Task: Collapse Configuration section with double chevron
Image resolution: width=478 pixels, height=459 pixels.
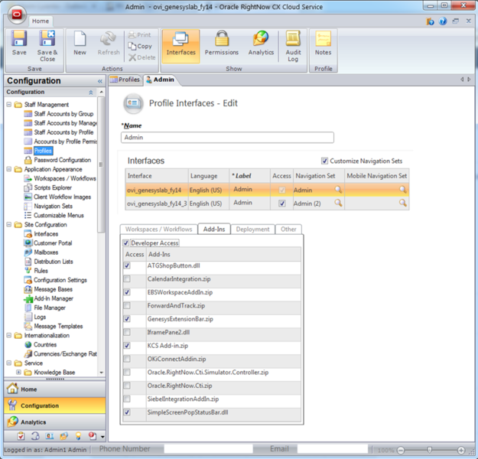Action: pos(90,93)
